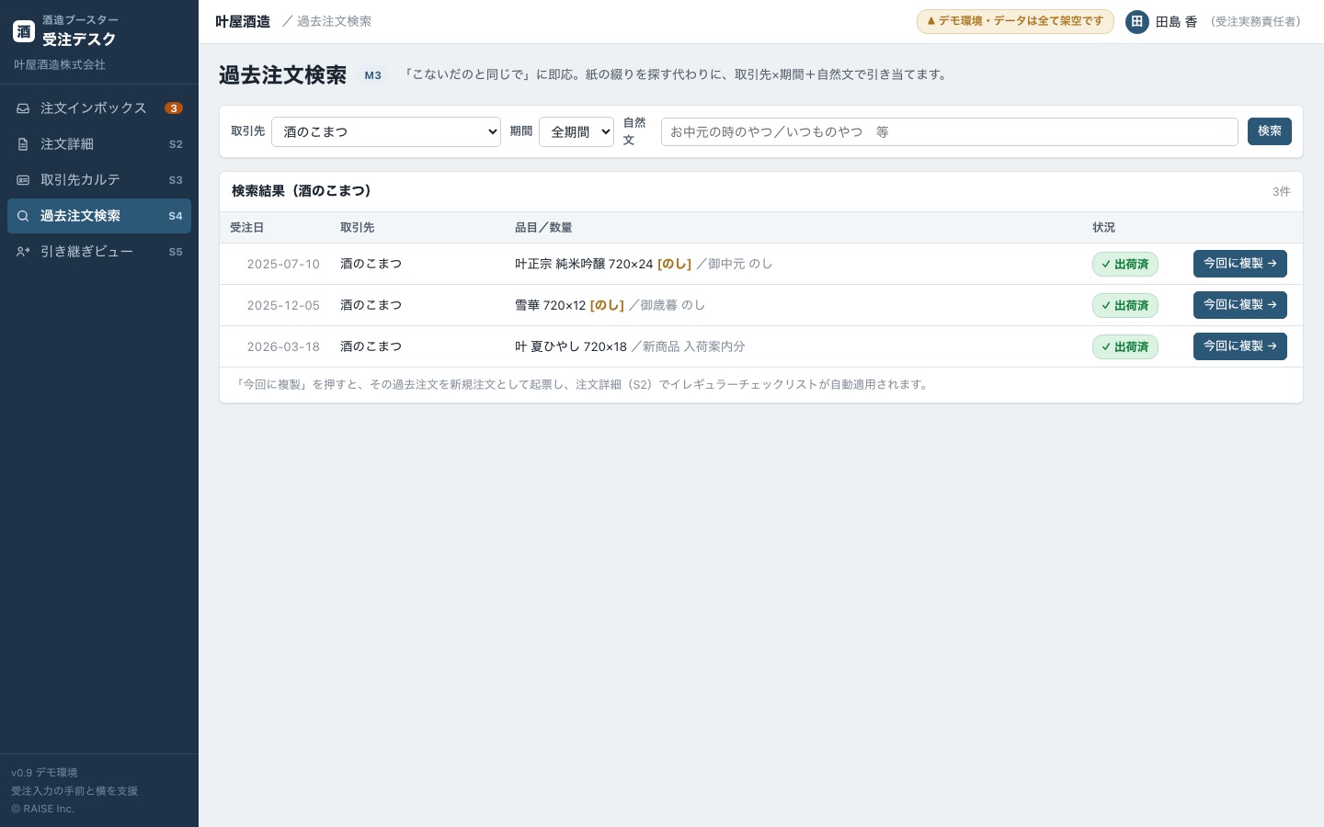Screen dimensions: 1324x827
Task: Select 過去注文検索 in sidebar
Action: [x=99, y=216]
